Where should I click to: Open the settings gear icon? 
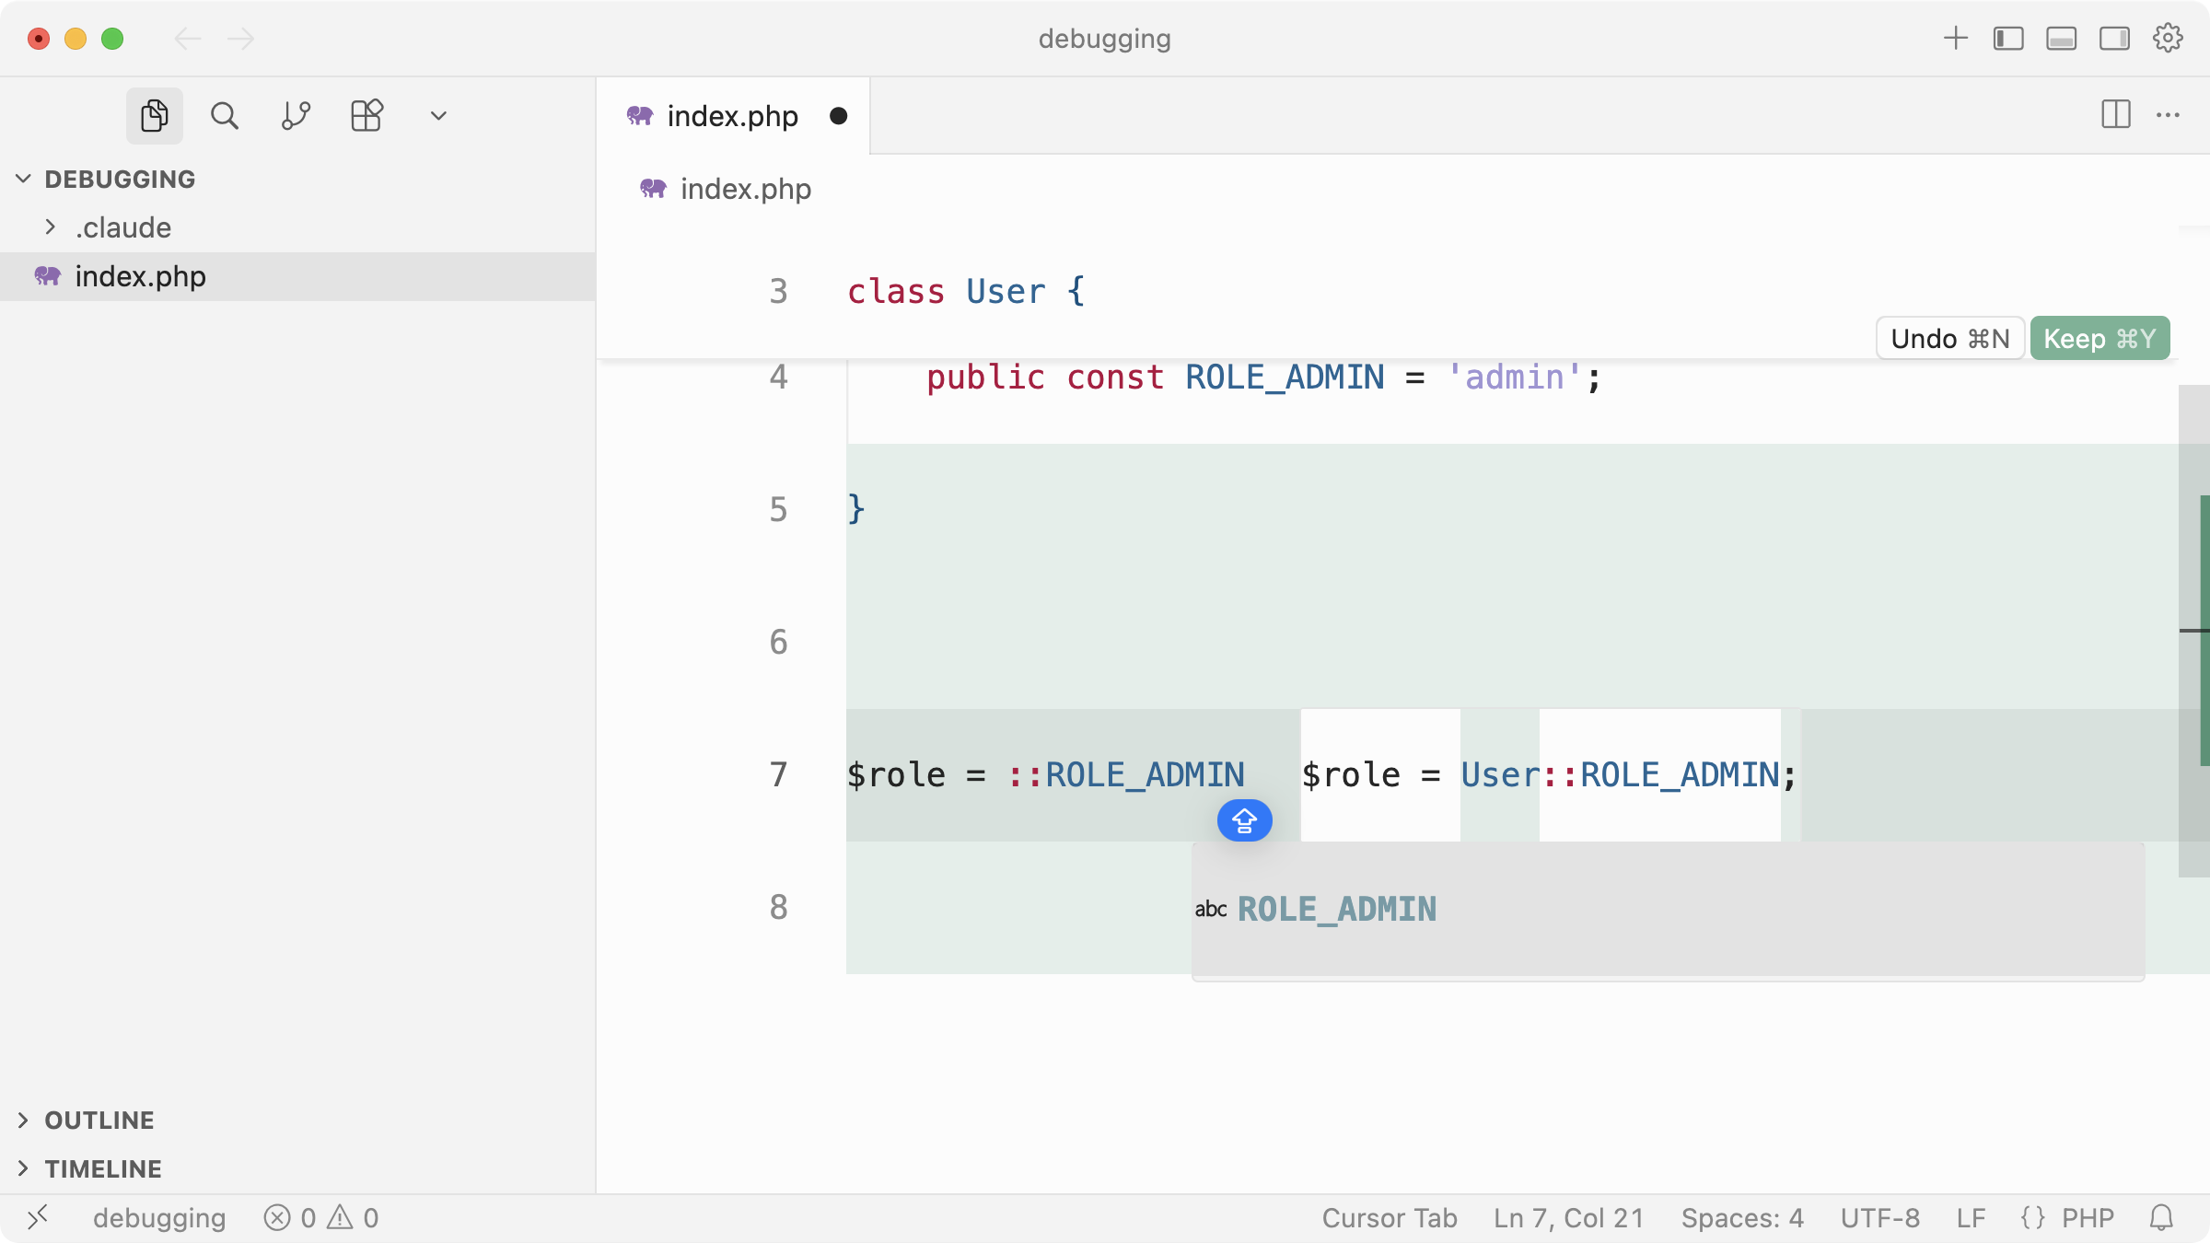coord(2168,39)
